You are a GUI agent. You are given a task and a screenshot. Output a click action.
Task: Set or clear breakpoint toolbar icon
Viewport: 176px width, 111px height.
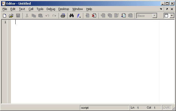click(87, 16)
